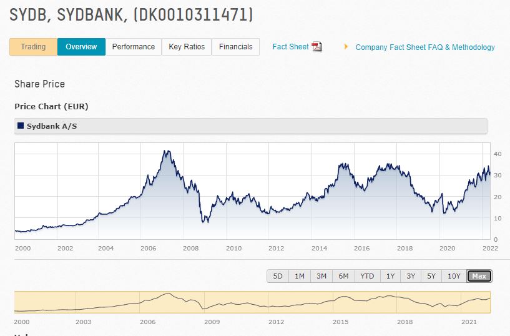510x336 pixels.
Task: Switch to the Trading tab
Action: (33, 47)
